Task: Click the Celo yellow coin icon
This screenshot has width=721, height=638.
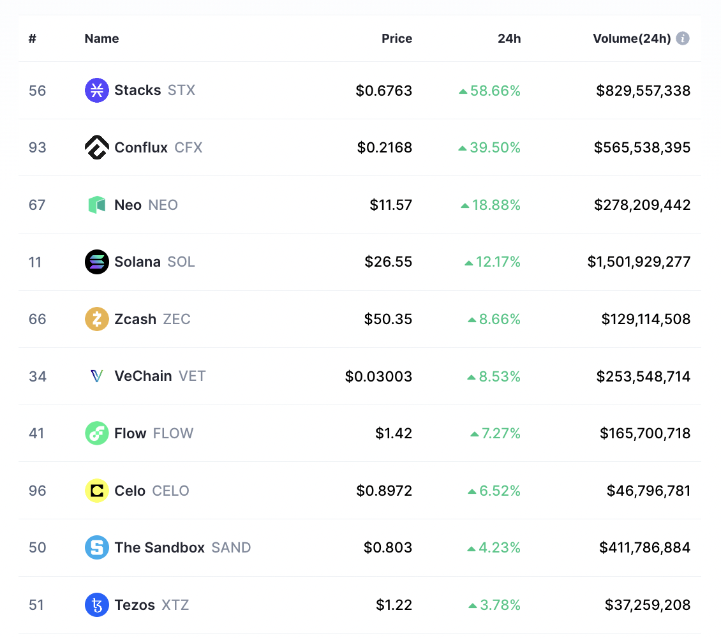Action: coord(96,491)
